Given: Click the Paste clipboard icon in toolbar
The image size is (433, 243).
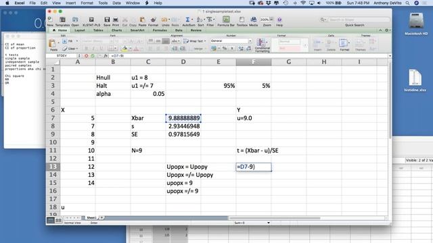Looking at the screenshot, I should coord(143,20).
